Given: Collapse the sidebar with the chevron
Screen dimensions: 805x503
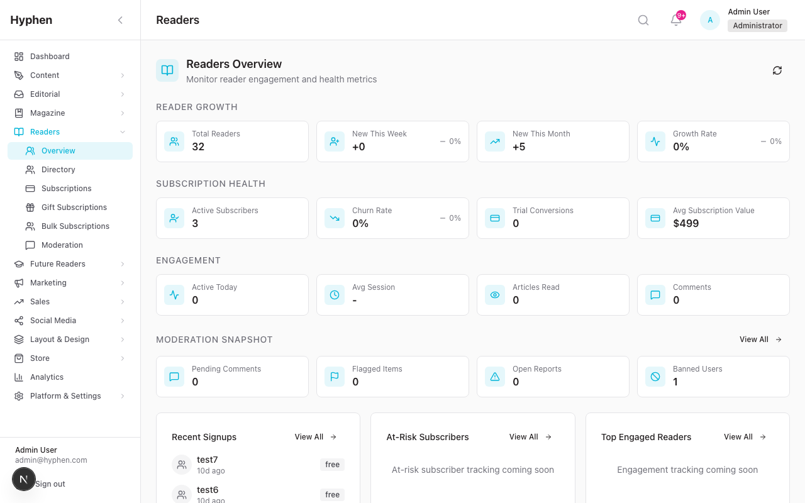Looking at the screenshot, I should point(120,19).
